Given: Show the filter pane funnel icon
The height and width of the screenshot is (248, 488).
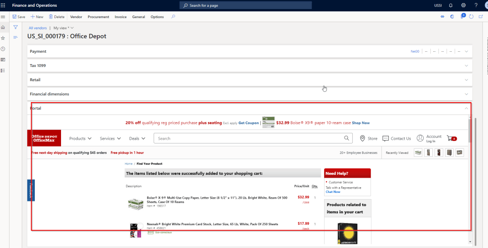Looking at the screenshot, I should point(15,28).
